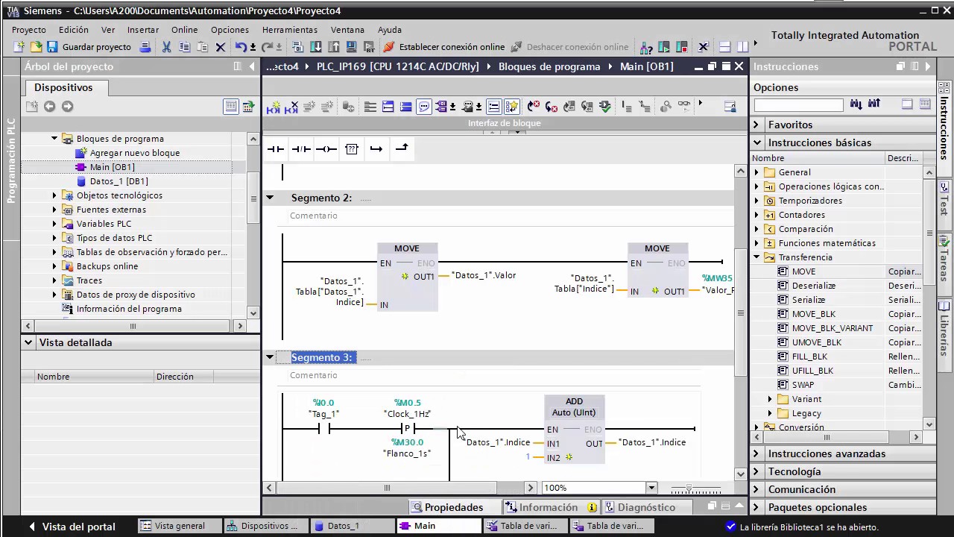
Task: Collapse Bloques de programa folder
Action: tap(54, 139)
